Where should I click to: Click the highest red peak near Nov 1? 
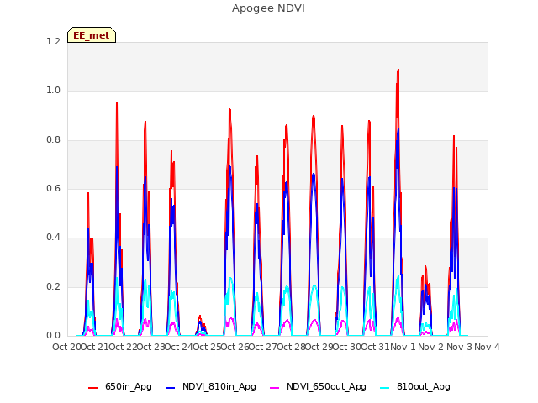[398, 70]
